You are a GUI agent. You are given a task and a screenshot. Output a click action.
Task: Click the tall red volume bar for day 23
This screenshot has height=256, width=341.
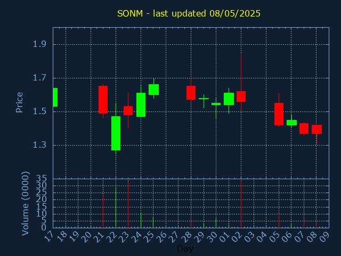[x=128, y=204]
